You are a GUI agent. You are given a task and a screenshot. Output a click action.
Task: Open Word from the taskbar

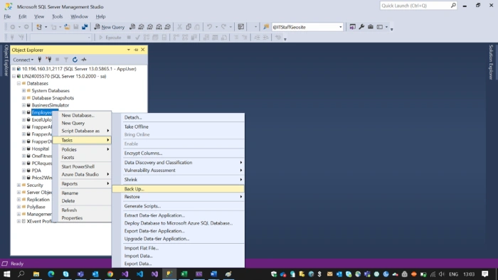[x=213, y=274]
